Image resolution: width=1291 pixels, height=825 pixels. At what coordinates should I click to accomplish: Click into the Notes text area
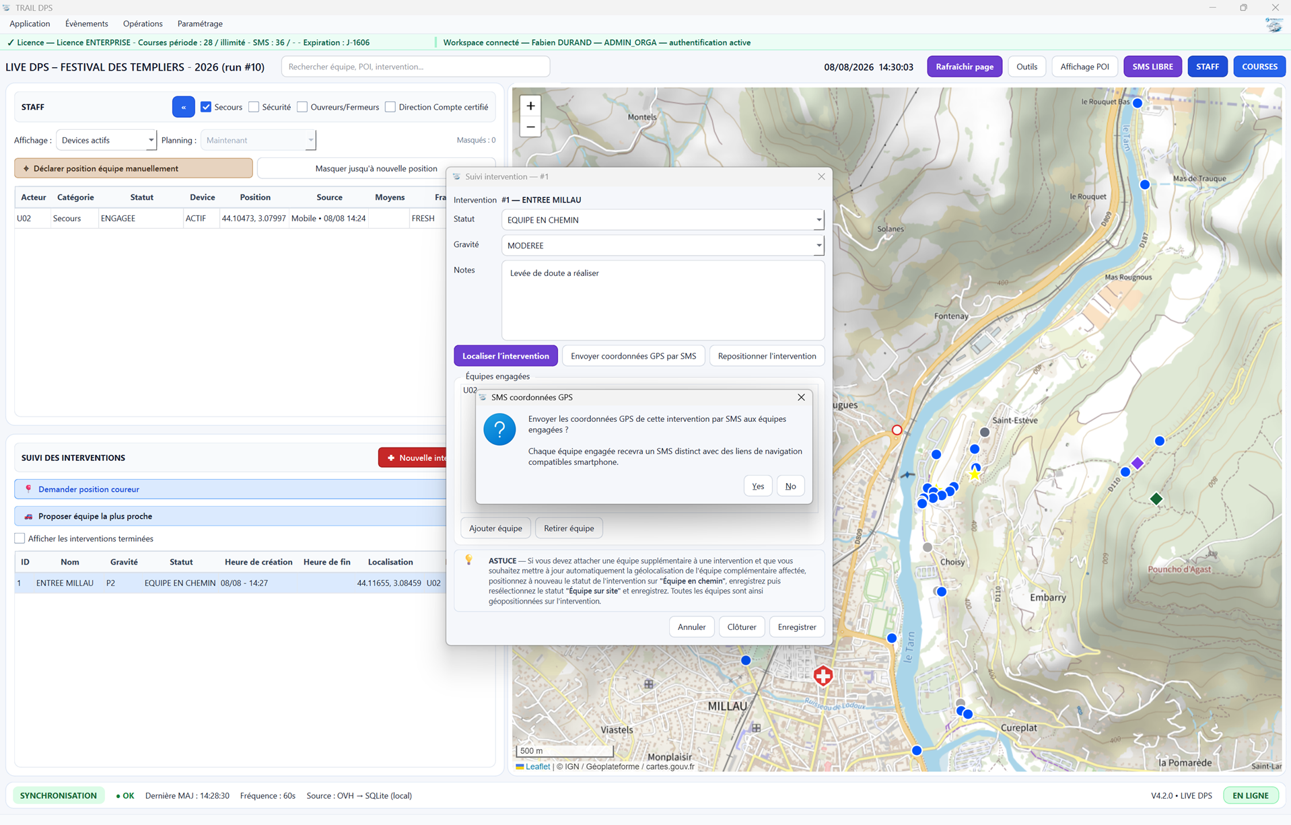coord(662,300)
